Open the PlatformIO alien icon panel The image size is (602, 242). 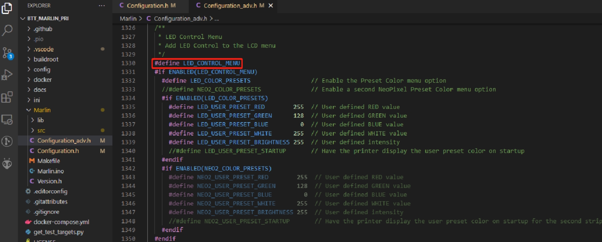point(7,164)
